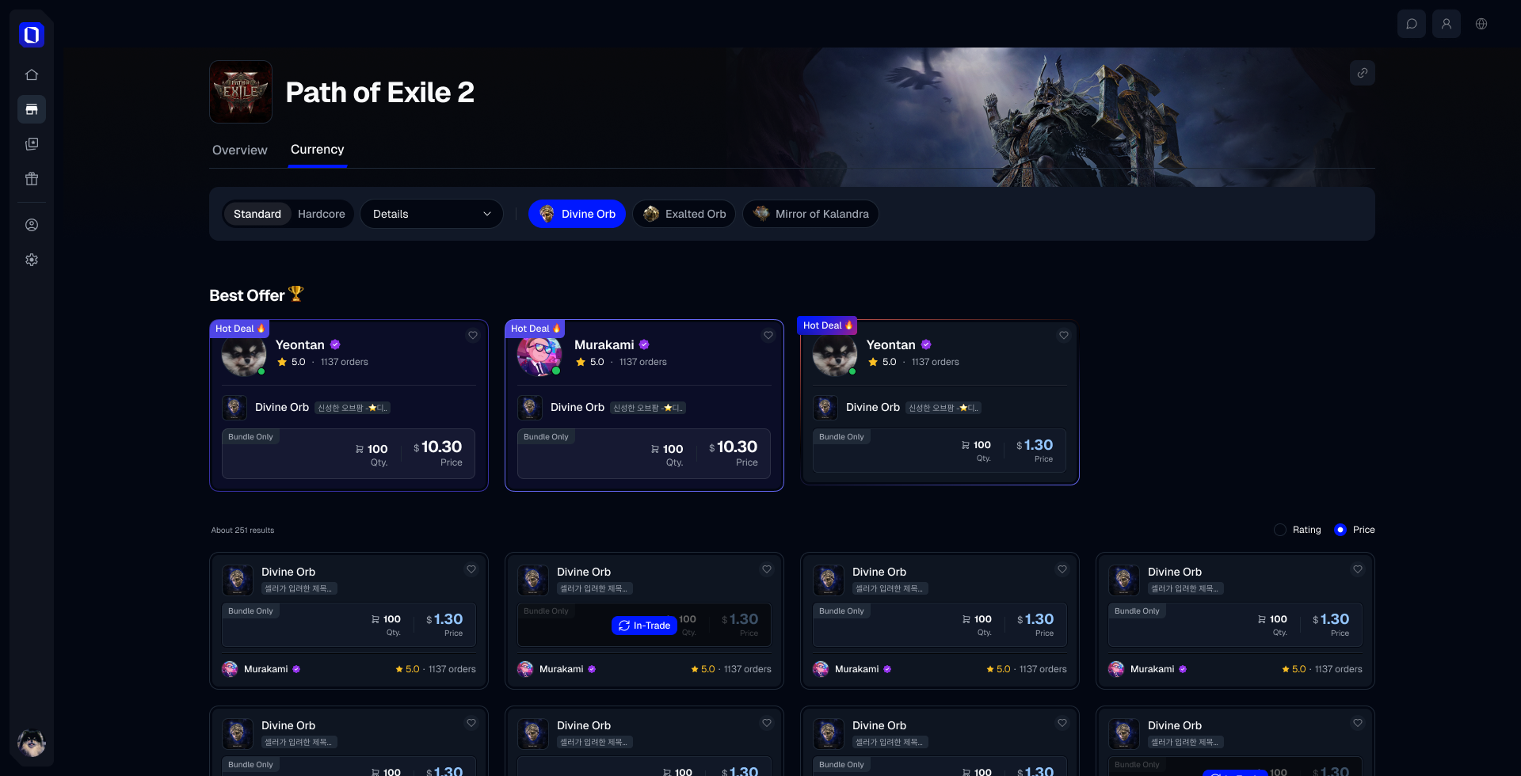Expand the Details dropdown

tap(432, 214)
